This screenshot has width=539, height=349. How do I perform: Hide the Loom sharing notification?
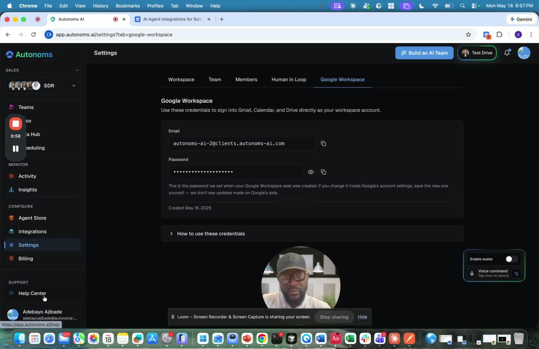coord(362,317)
